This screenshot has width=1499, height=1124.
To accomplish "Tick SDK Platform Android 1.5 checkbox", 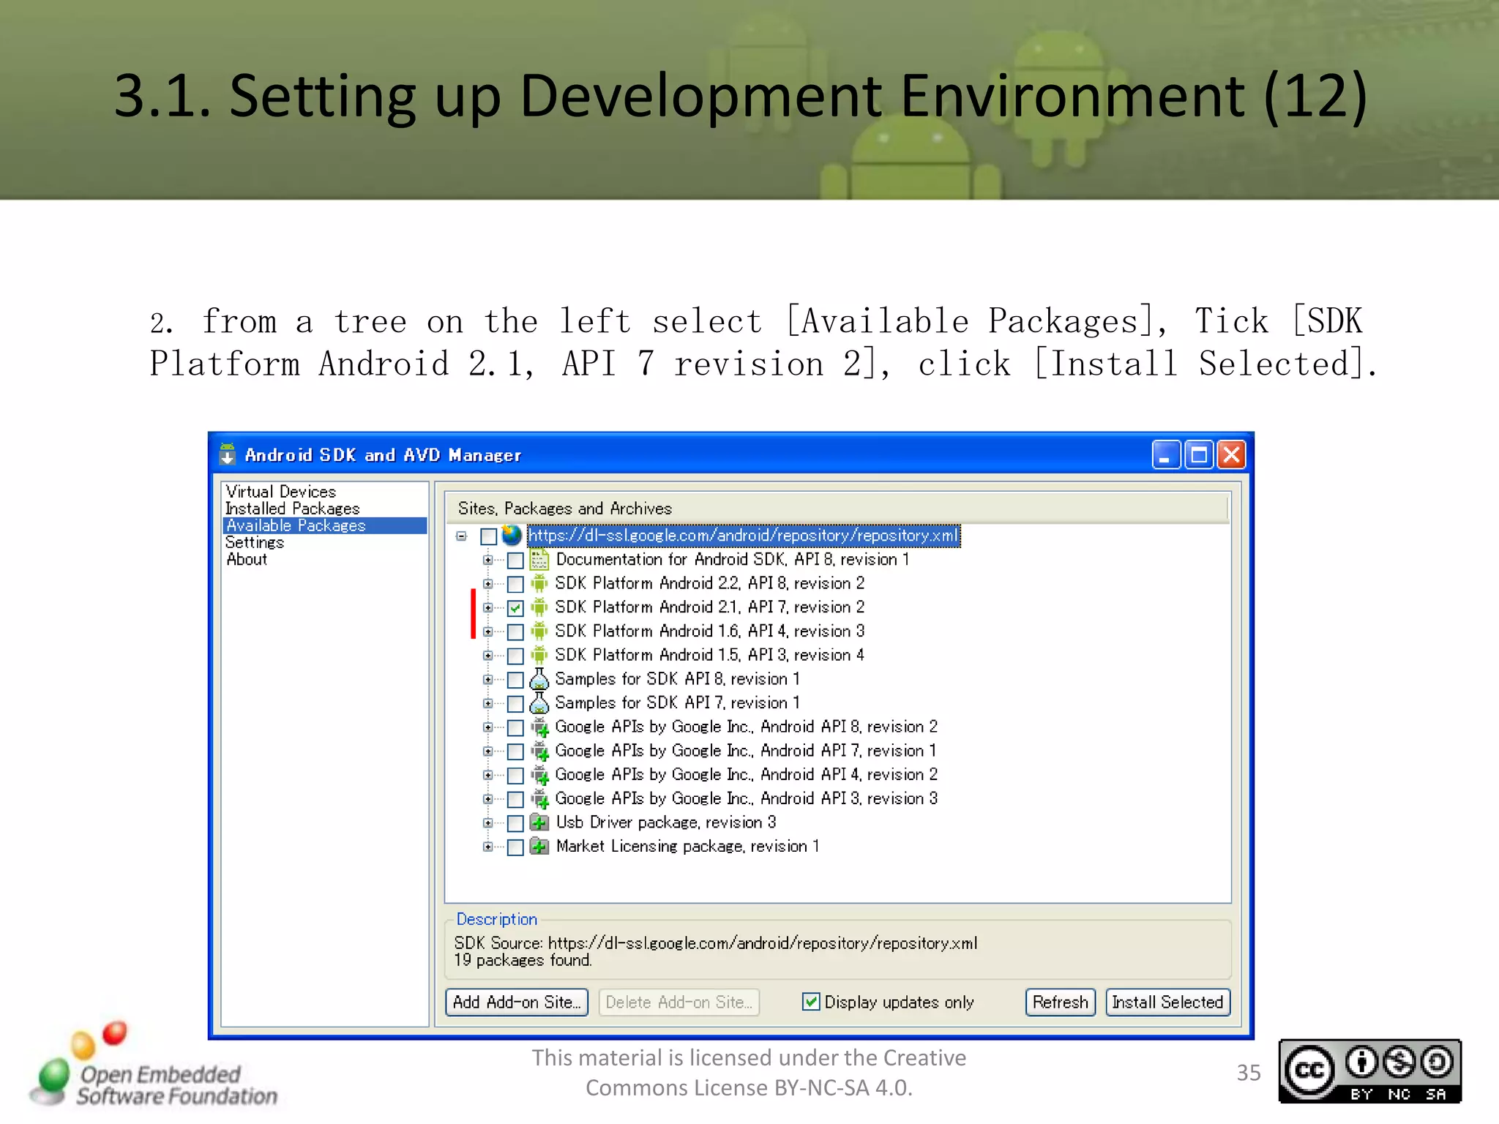I will (515, 656).
